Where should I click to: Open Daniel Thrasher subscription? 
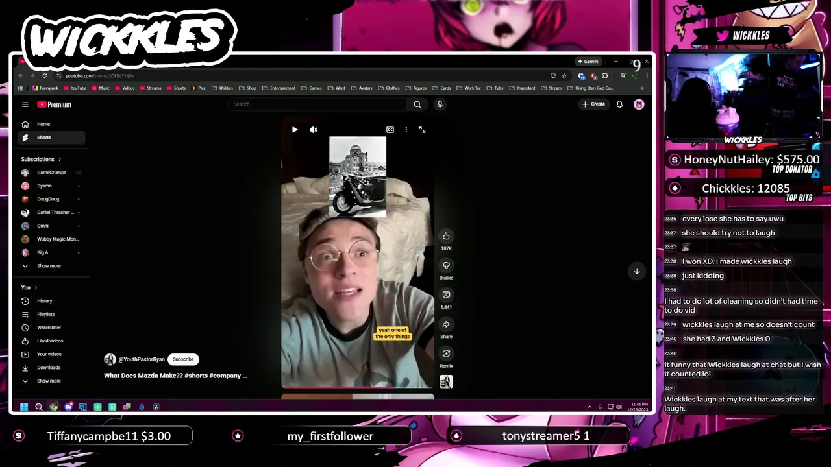51,212
